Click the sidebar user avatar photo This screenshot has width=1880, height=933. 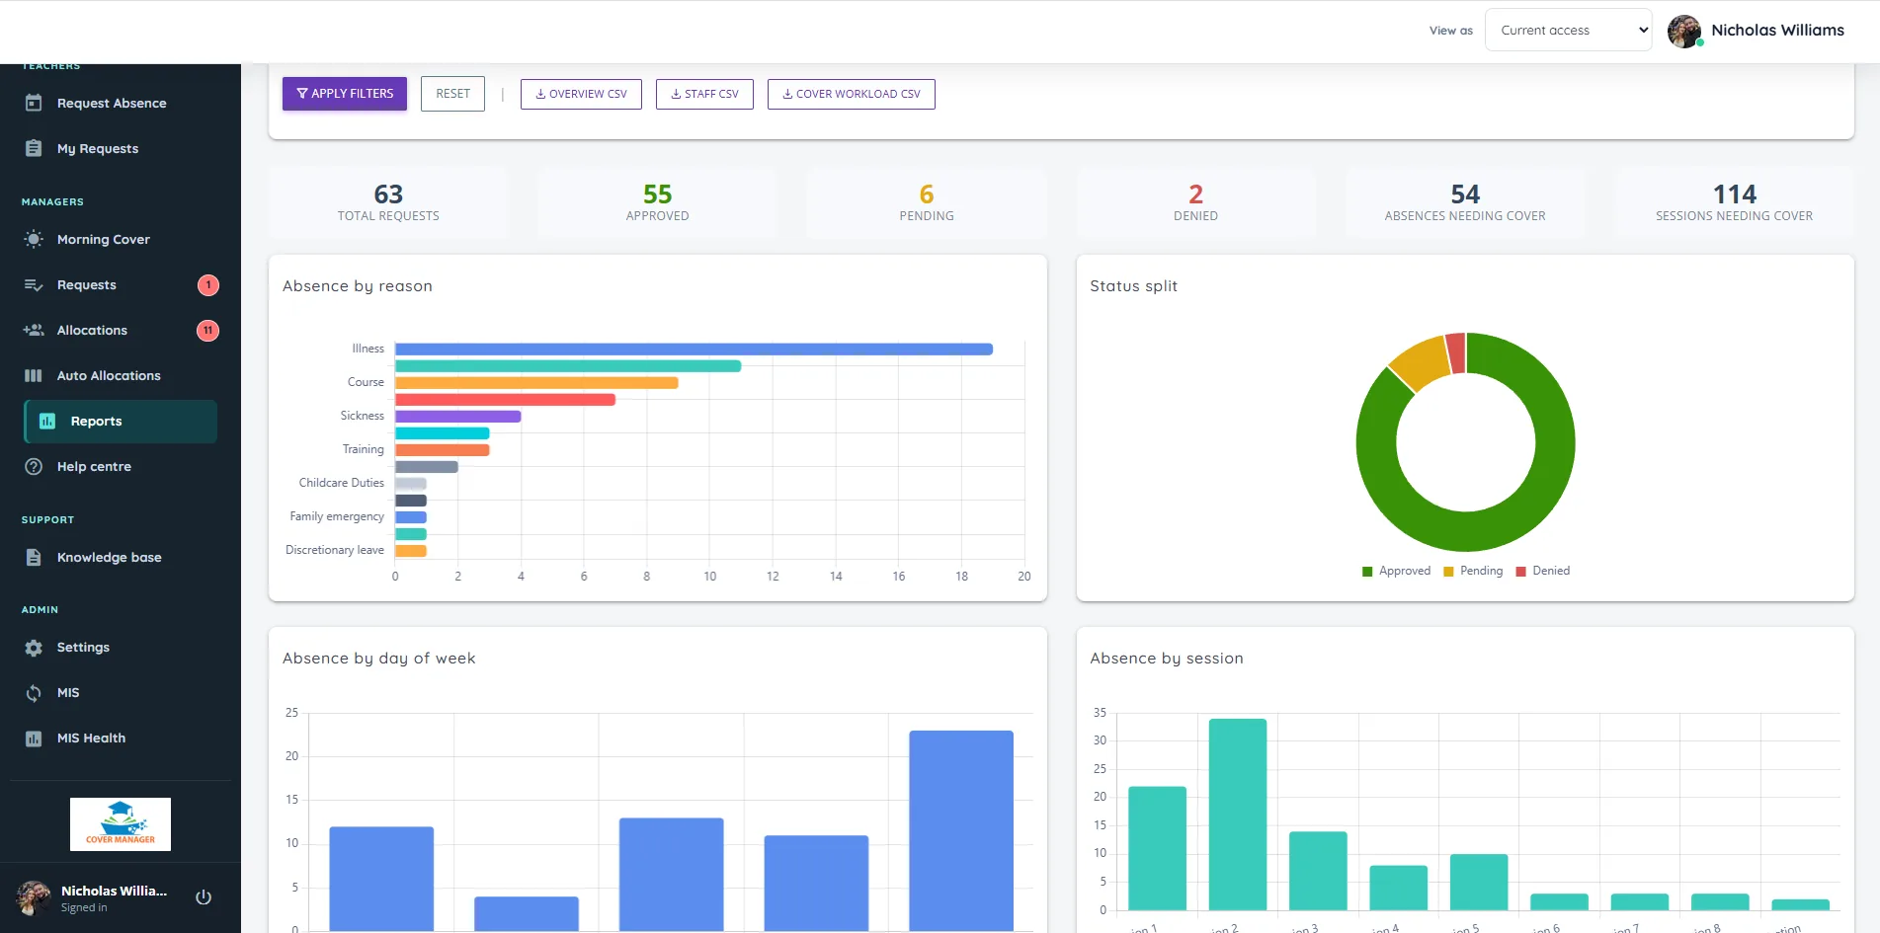[x=34, y=897]
